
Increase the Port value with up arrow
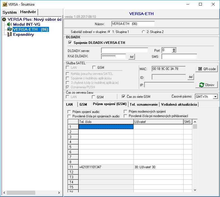point(174,49)
